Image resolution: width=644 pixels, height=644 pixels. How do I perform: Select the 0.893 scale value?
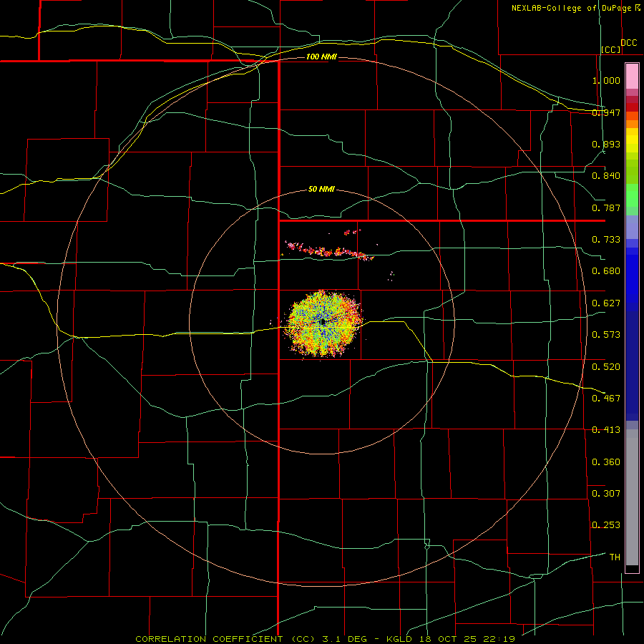606,144
